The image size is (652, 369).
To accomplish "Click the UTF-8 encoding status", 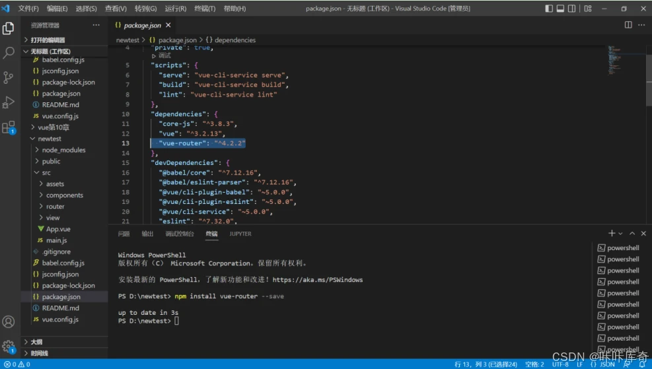I will 560,364.
